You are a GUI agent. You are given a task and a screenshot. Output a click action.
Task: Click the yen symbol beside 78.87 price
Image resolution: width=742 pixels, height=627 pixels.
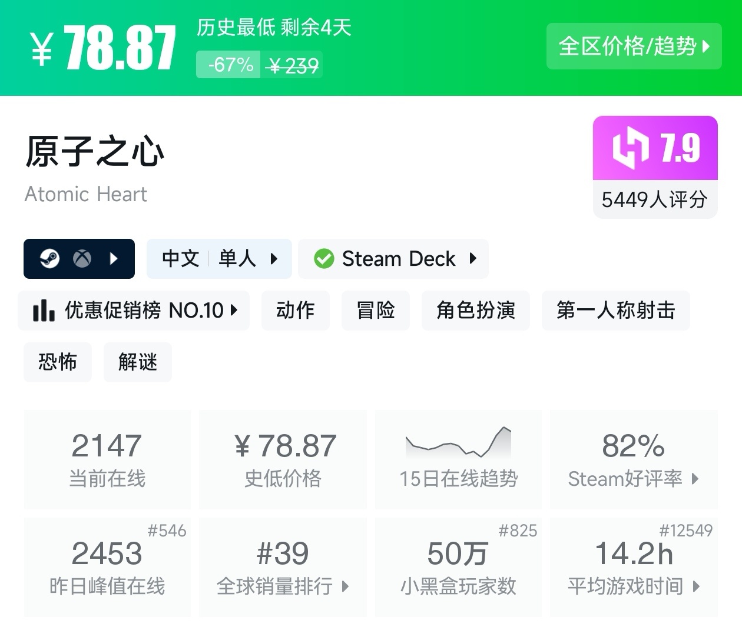[x=42, y=48]
